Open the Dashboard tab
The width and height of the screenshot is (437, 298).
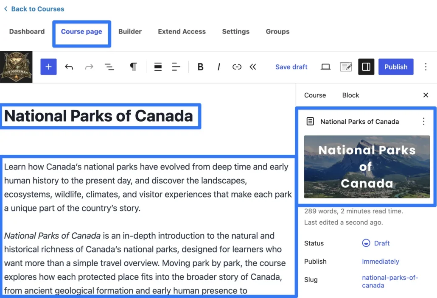point(27,31)
